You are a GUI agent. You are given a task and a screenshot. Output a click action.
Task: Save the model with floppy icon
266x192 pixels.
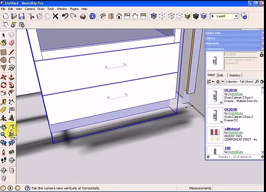[x=21, y=17]
